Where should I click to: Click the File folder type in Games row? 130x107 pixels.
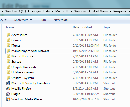coord(110,40)
